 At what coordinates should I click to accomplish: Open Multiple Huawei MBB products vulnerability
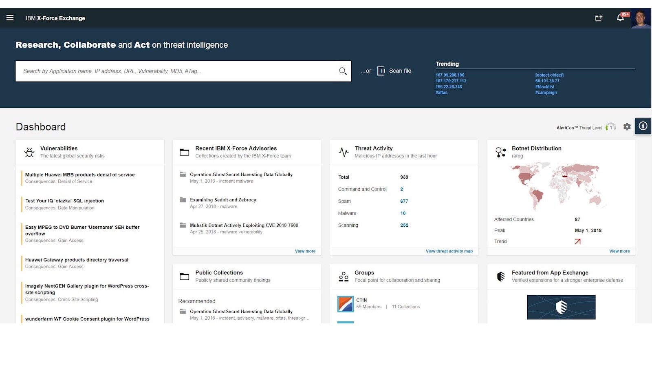pyautogui.click(x=80, y=175)
